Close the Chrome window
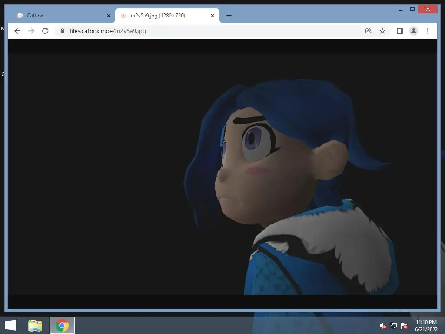 click(428, 10)
